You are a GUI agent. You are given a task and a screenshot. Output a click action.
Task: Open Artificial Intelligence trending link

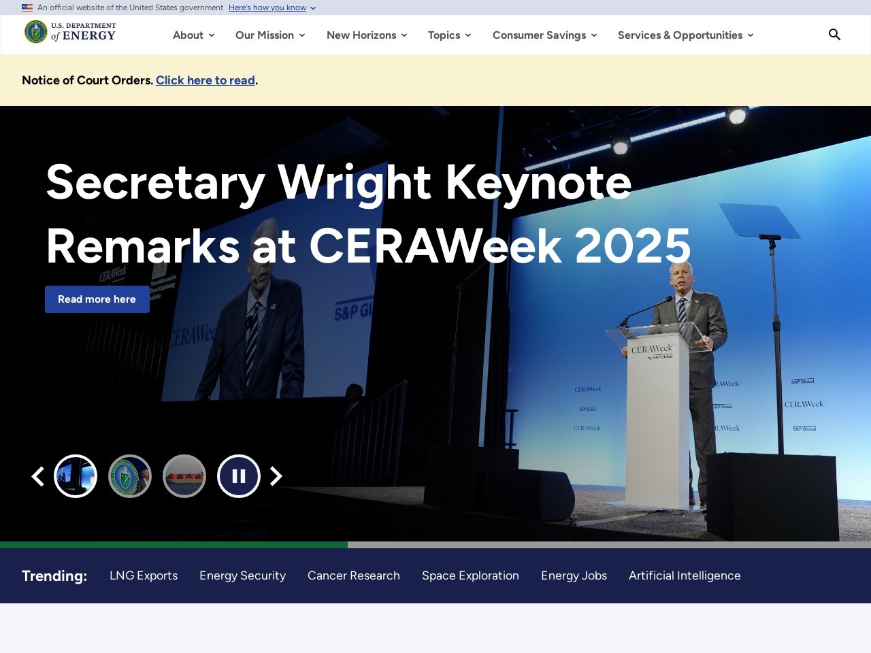pos(685,575)
